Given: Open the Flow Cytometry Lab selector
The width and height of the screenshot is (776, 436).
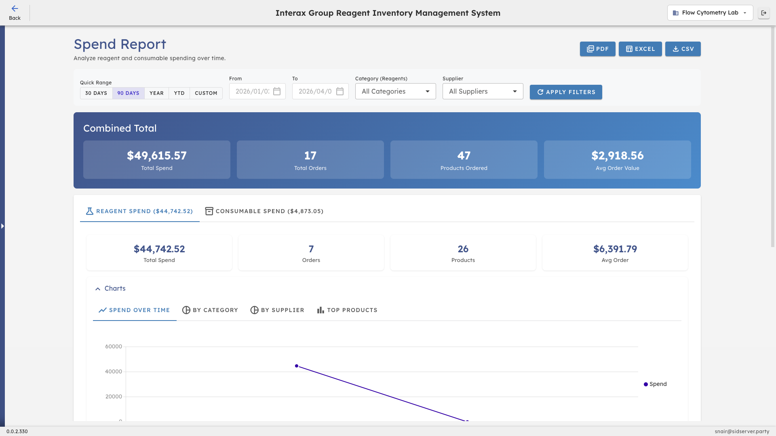Looking at the screenshot, I should coord(710,13).
